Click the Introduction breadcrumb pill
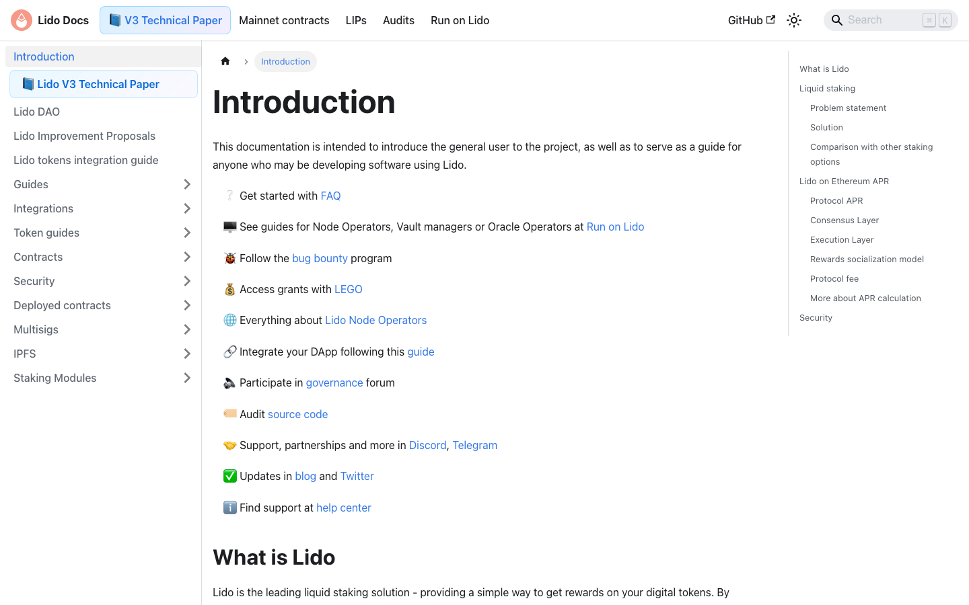The width and height of the screenshot is (969, 605). point(285,61)
